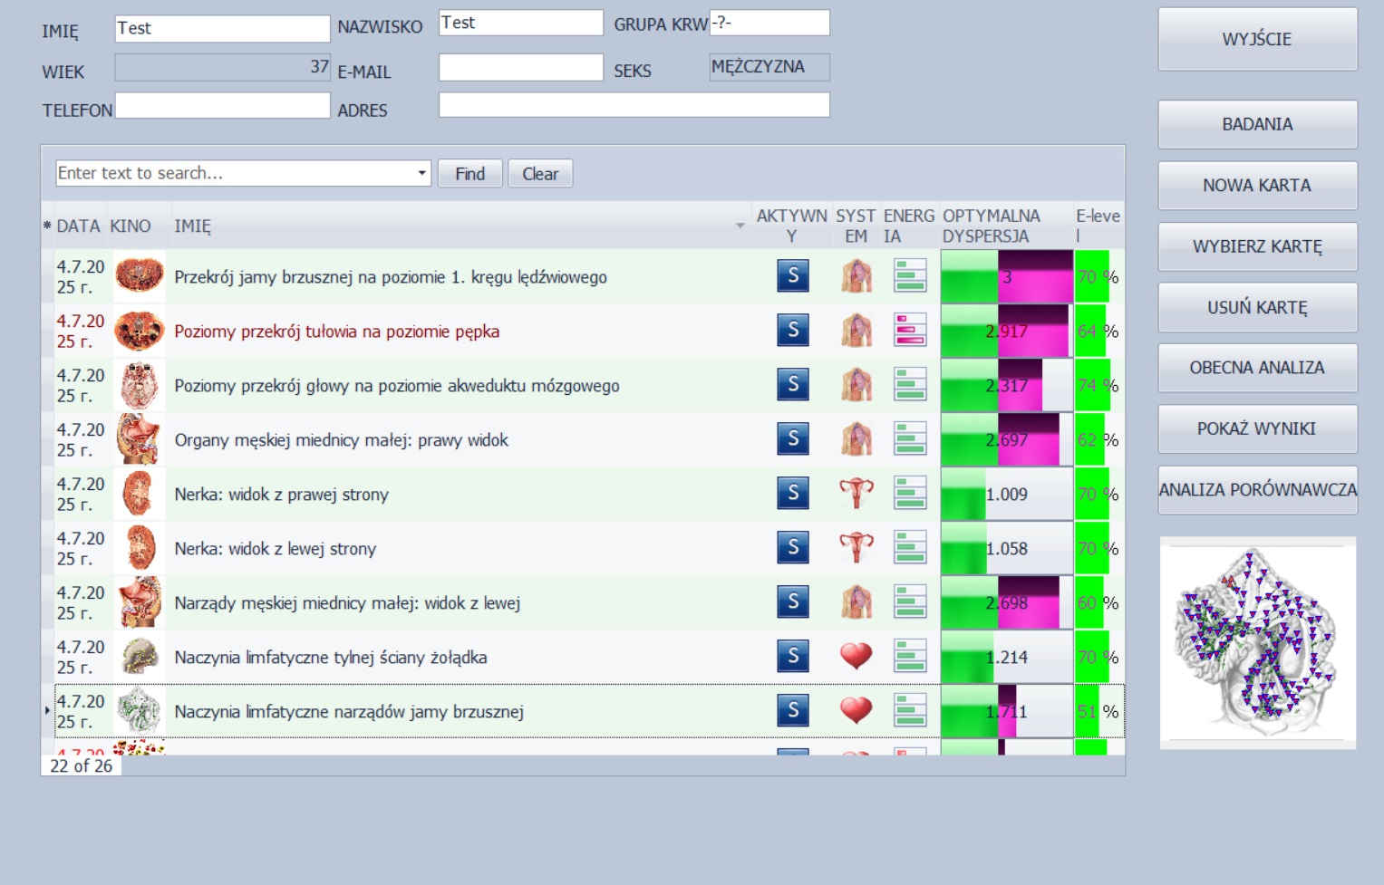Click the kidney thumbnail for Nerka: widok z lewej strony
This screenshot has width=1384, height=885.
coord(139,548)
